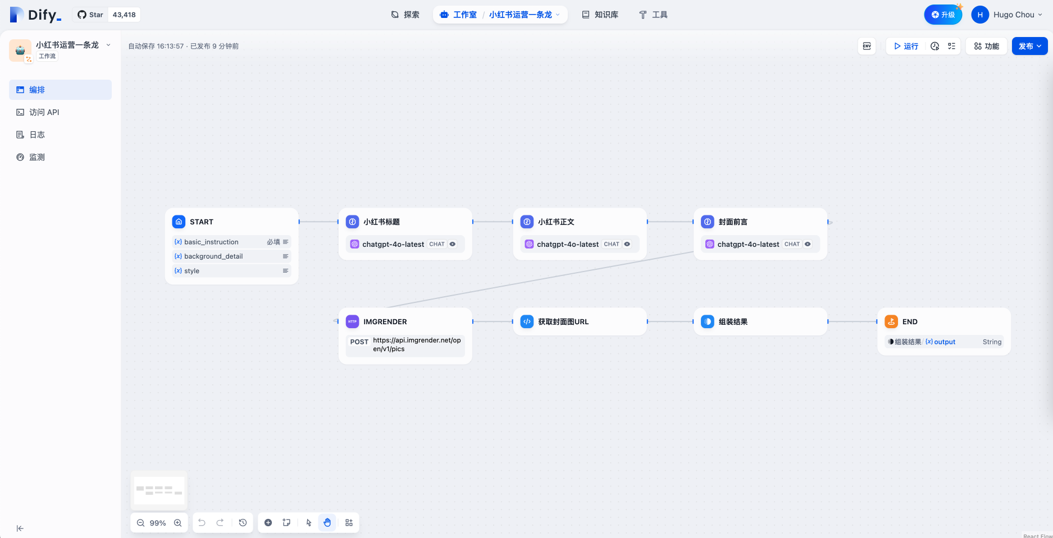Open version history in the bottom toolbar
This screenshot has height=538, width=1053.
[243, 523]
